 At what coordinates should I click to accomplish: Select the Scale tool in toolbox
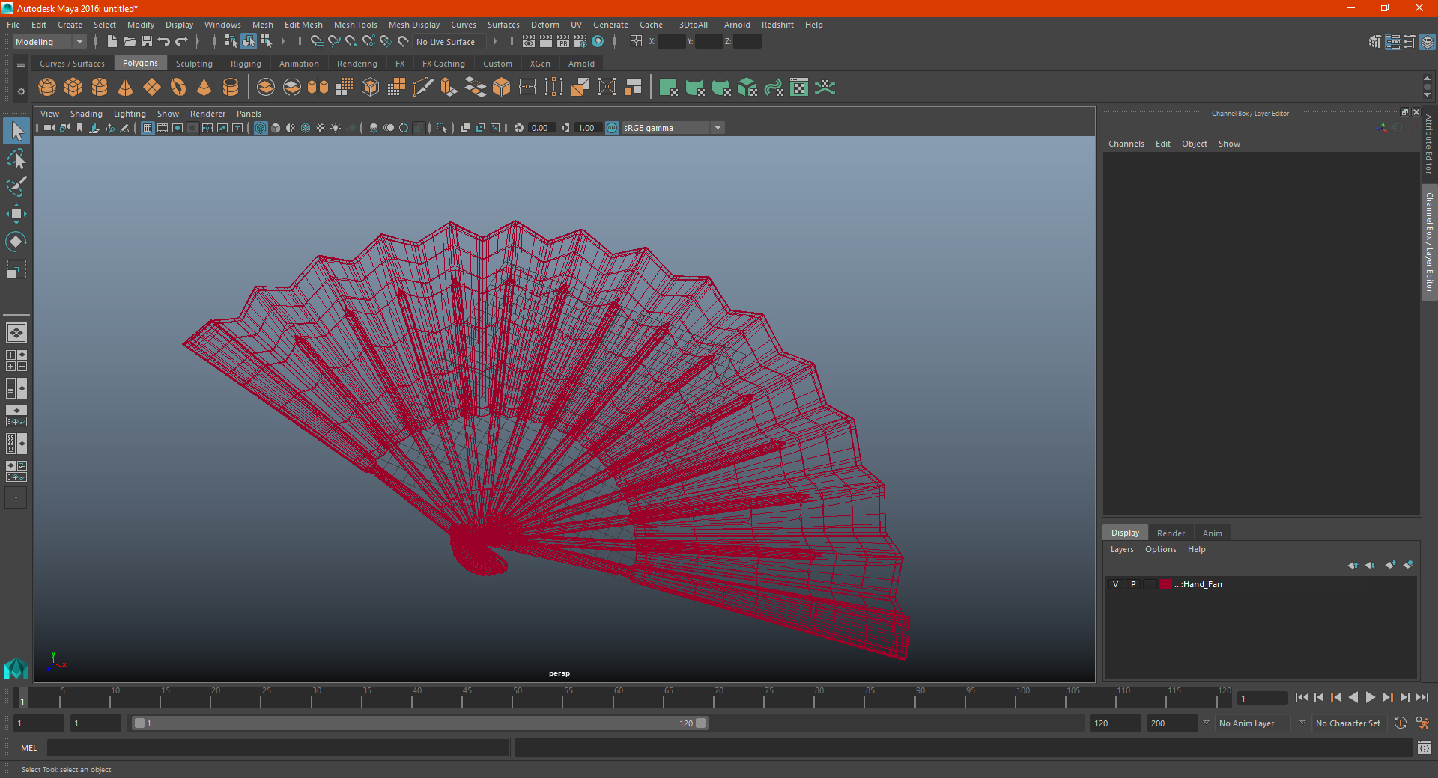pos(16,269)
